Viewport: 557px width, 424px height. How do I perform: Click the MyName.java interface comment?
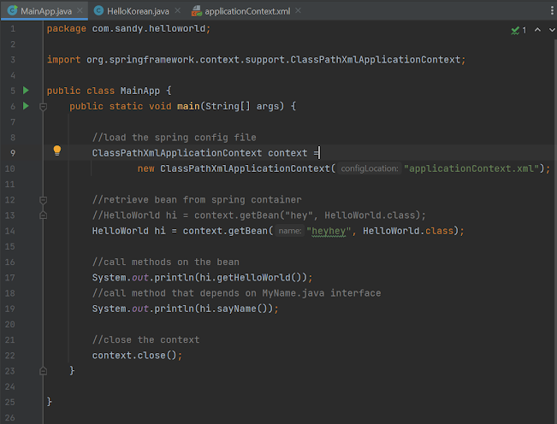[236, 293]
